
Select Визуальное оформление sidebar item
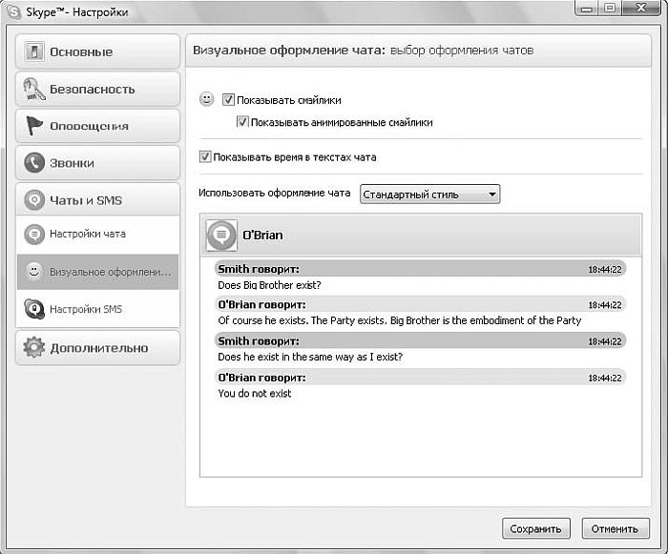pyautogui.click(x=98, y=272)
